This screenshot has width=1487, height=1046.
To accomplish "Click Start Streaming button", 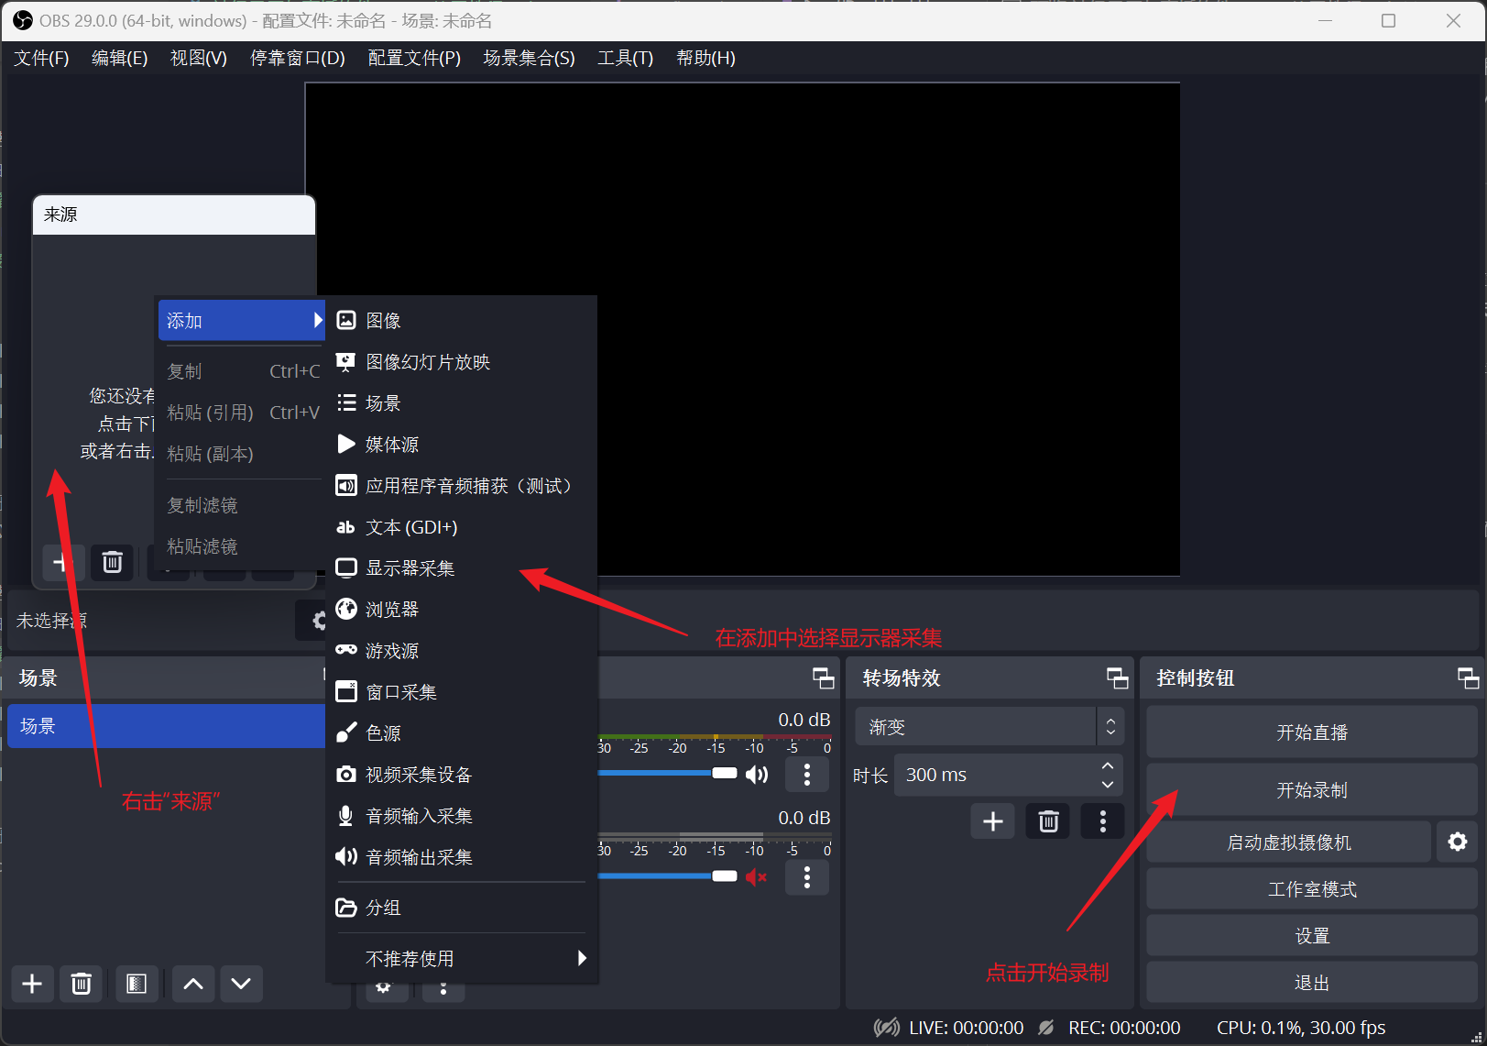I will [1311, 732].
